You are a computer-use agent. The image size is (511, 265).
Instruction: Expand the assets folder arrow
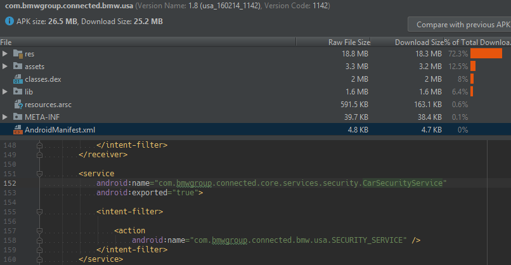click(x=5, y=66)
